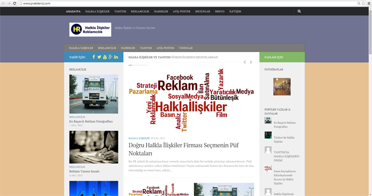Screen dimensions: 372x196
Task: Open the Facebook follow icon
Action: [x=94, y=57]
